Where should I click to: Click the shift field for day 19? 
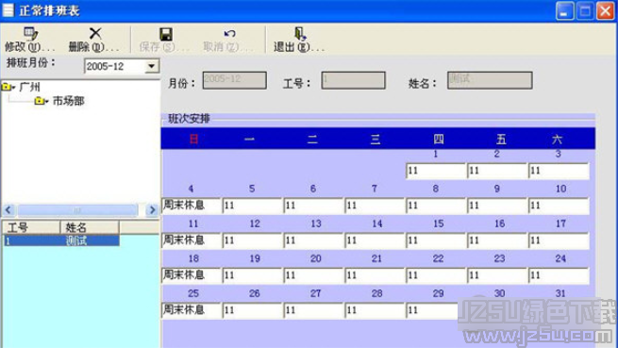(x=252, y=275)
